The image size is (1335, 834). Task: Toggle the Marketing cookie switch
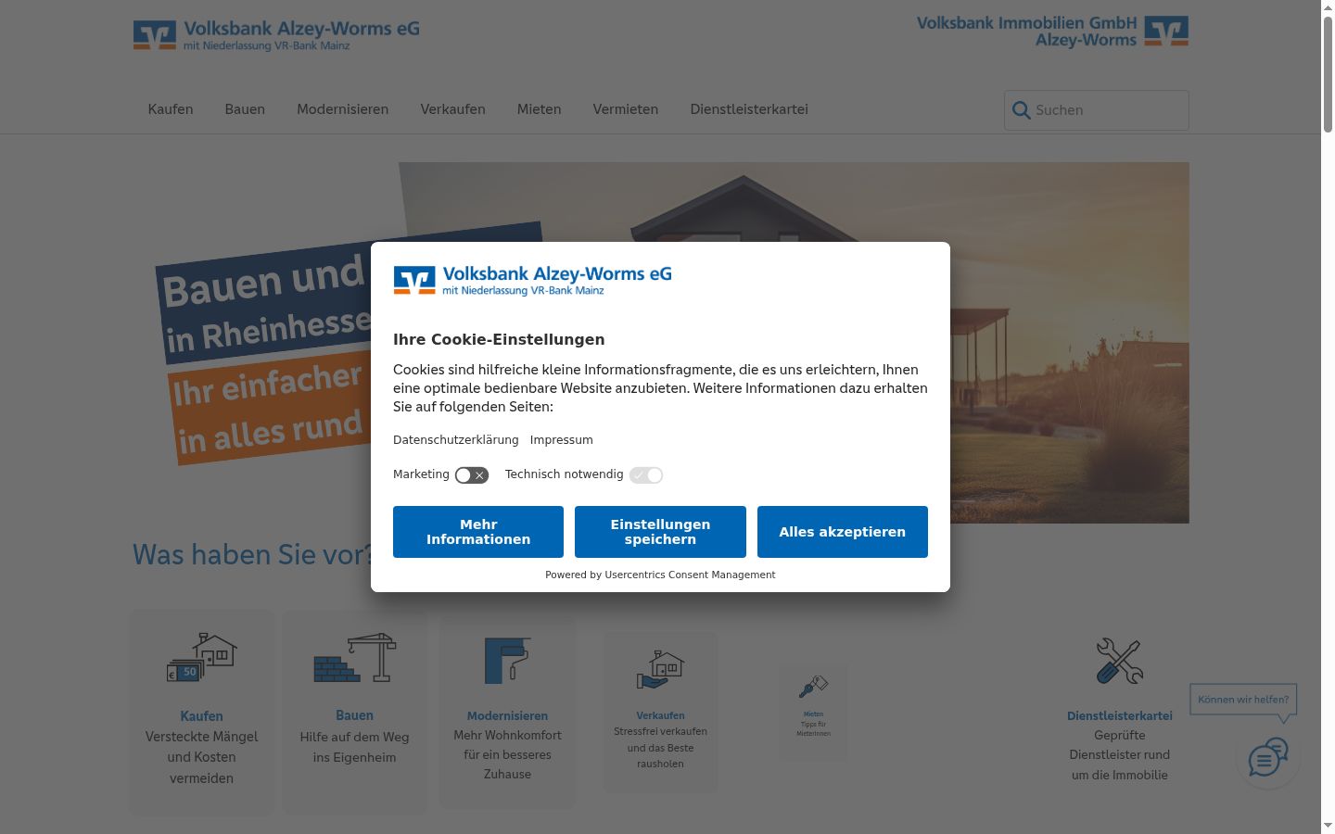point(471,475)
